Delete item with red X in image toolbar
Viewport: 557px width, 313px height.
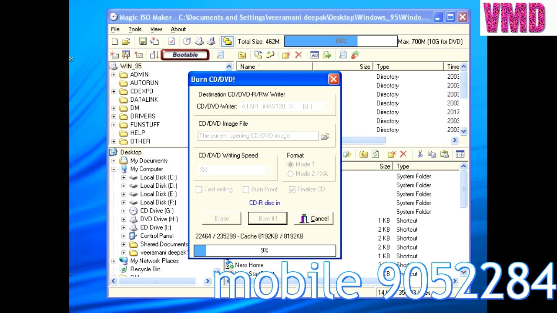coord(299,55)
